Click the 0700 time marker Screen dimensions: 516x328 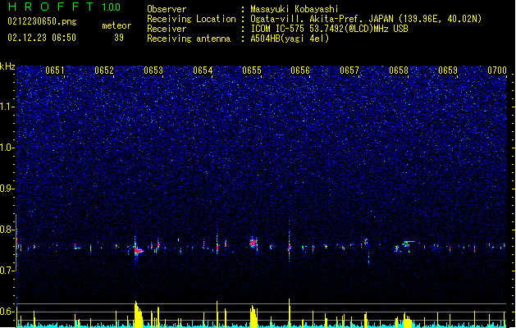pos(497,71)
